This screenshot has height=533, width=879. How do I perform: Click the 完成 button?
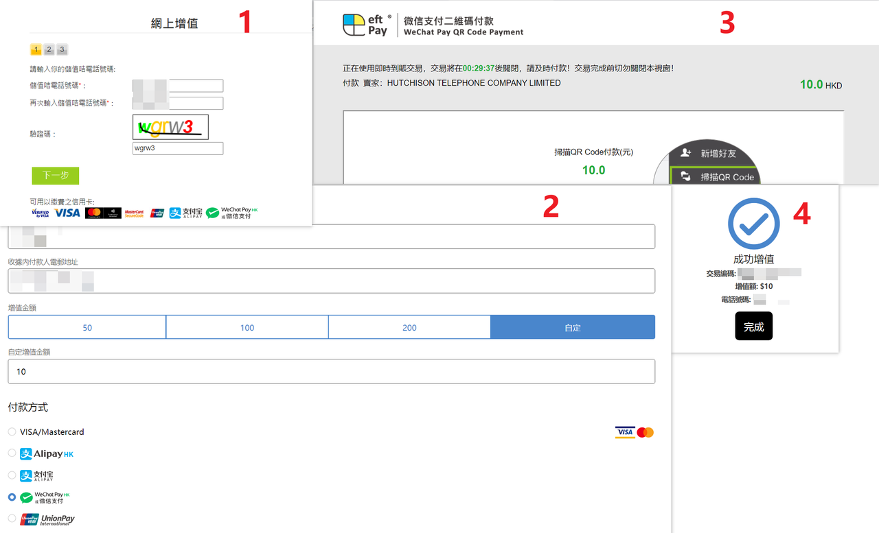(x=753, y=326)
